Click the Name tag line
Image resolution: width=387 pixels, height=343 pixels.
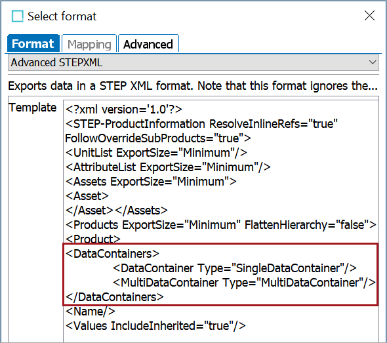click(x=91, y=311)
